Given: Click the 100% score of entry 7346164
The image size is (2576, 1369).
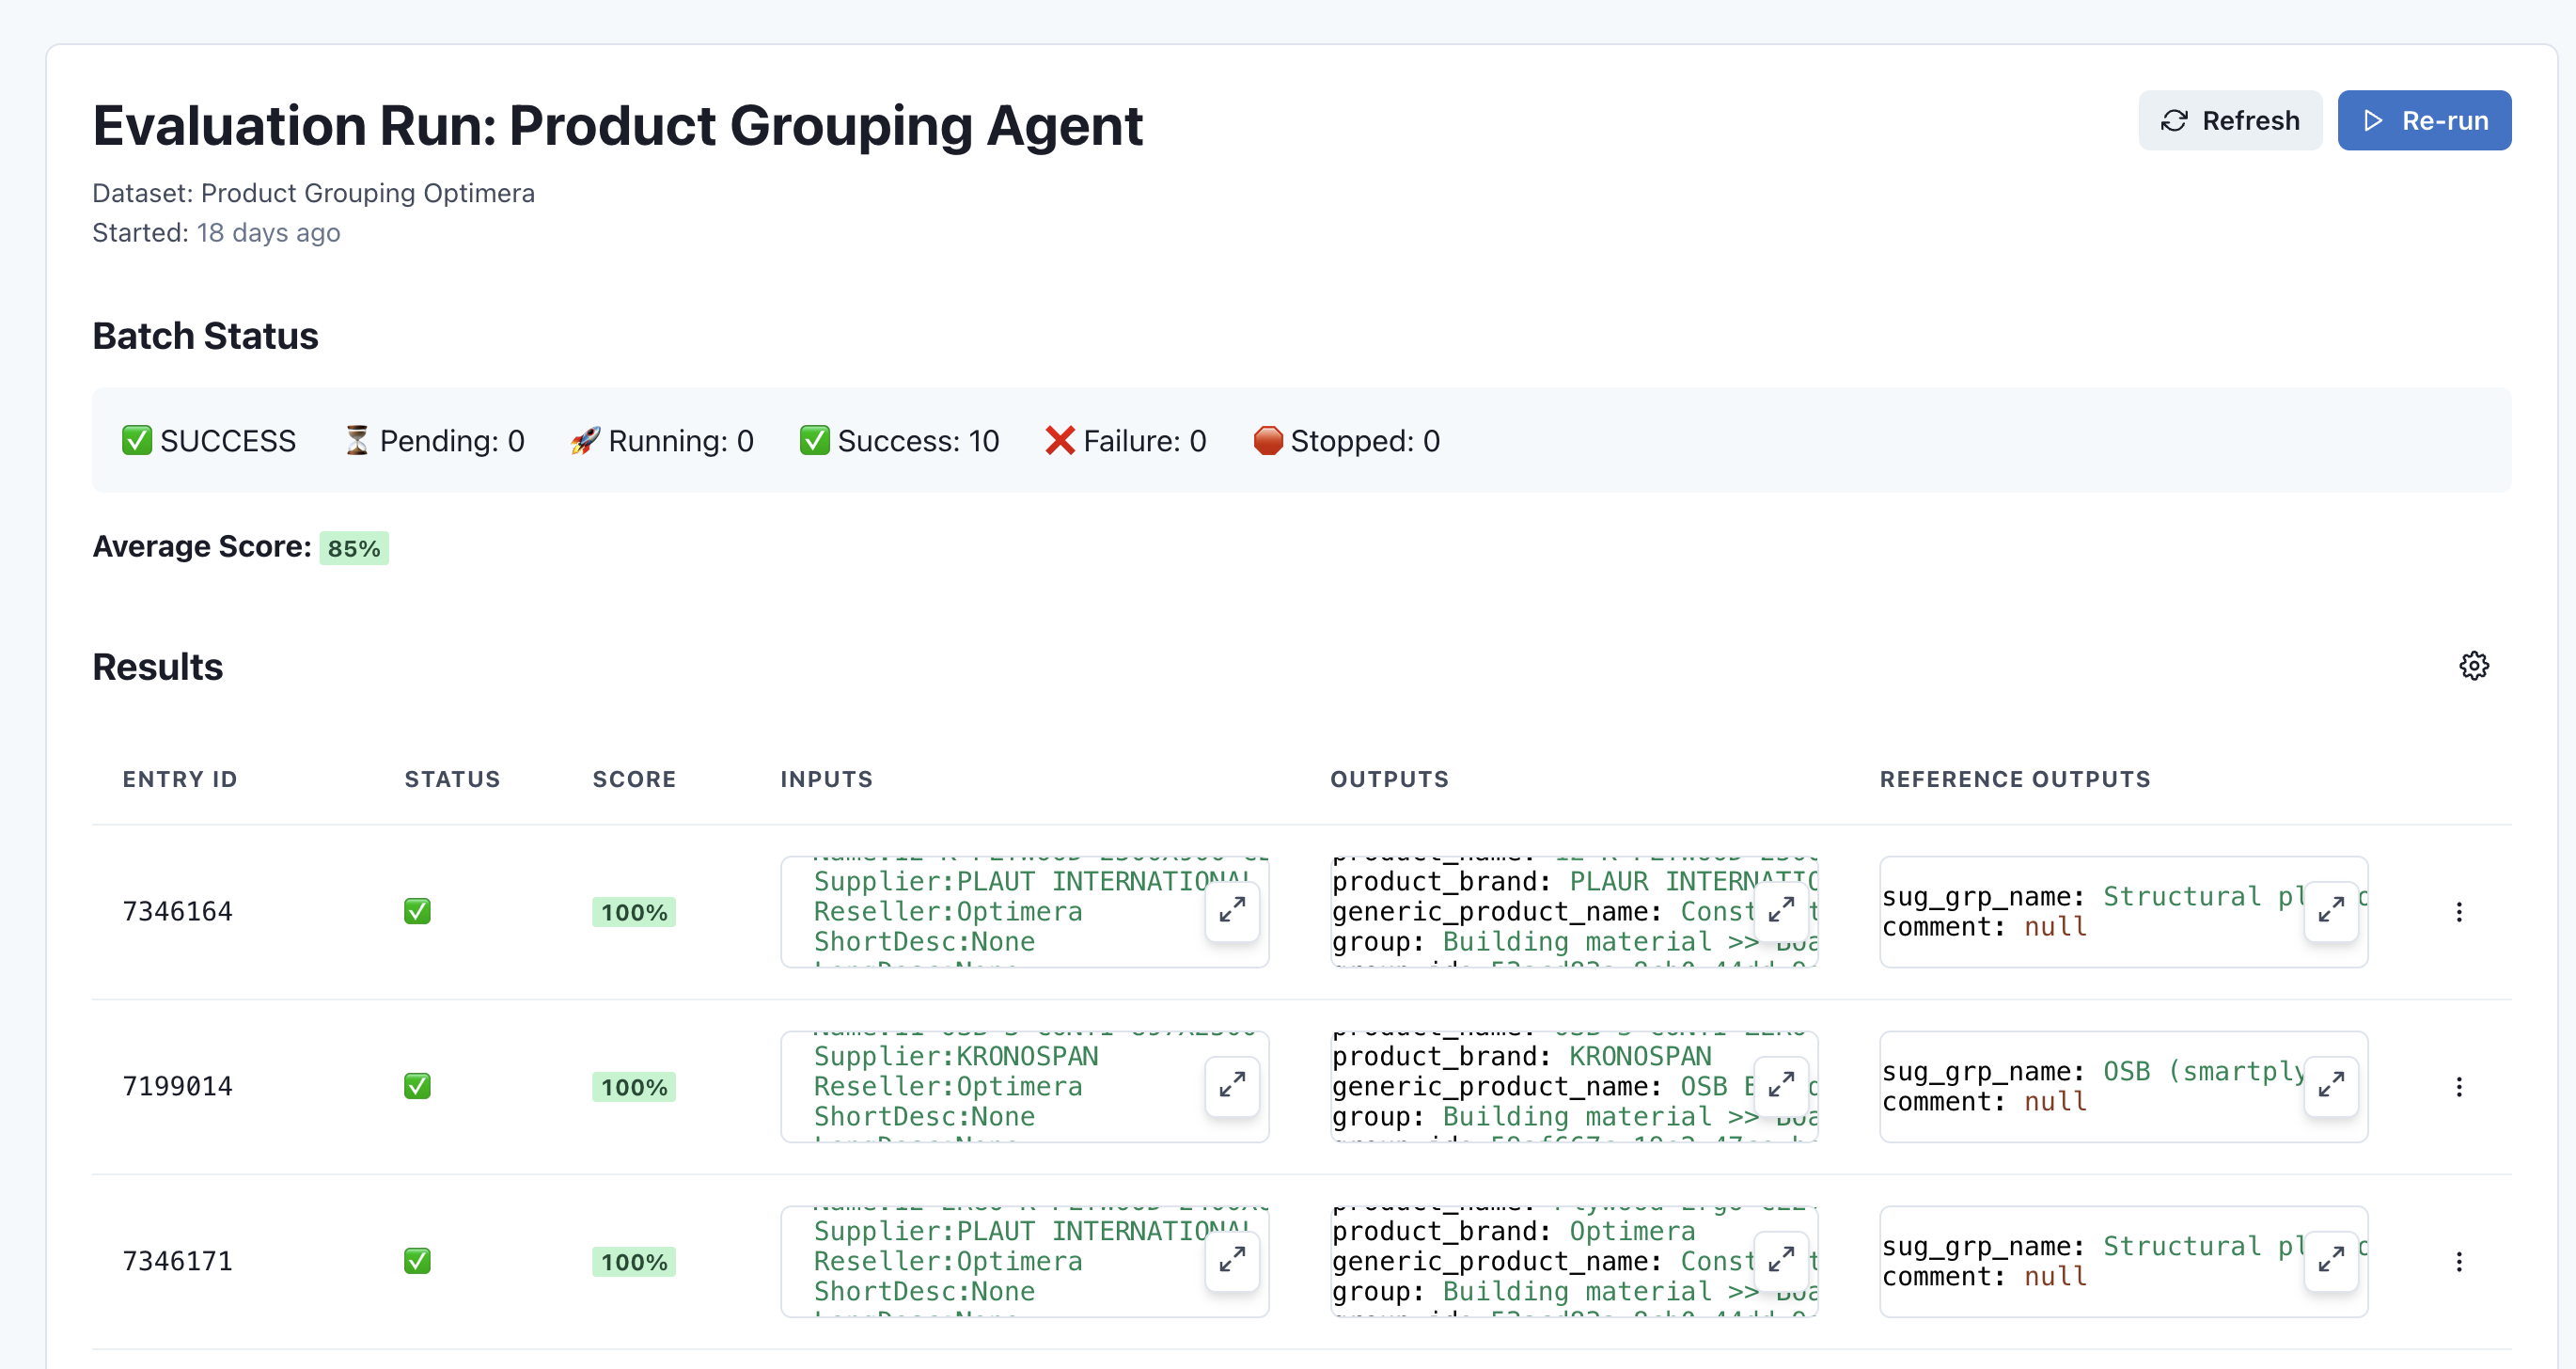Looking at the screenshot, I should tap(634, 912).
